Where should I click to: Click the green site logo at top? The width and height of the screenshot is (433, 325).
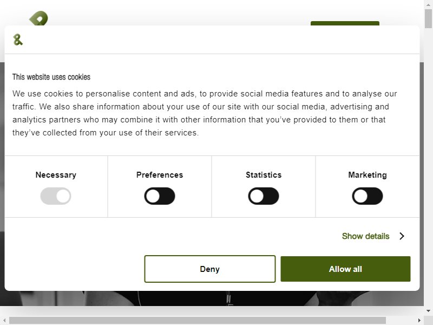38,18
